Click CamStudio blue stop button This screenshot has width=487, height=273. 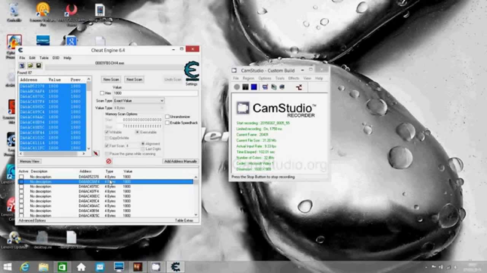254,87
